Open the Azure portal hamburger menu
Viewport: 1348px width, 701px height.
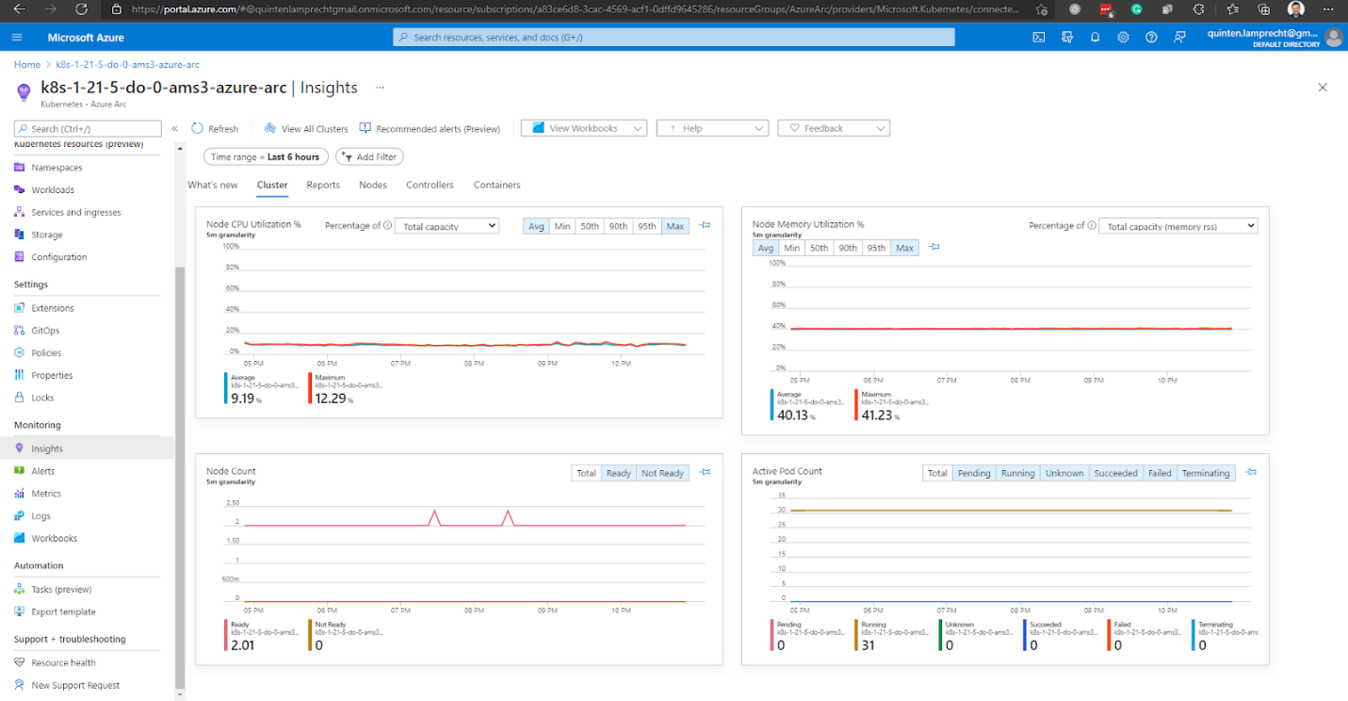(x=17, y=38)
